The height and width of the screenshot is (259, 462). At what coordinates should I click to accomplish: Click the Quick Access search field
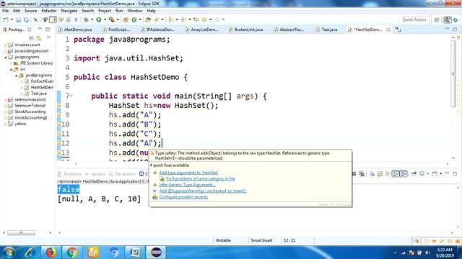[414, 19]
